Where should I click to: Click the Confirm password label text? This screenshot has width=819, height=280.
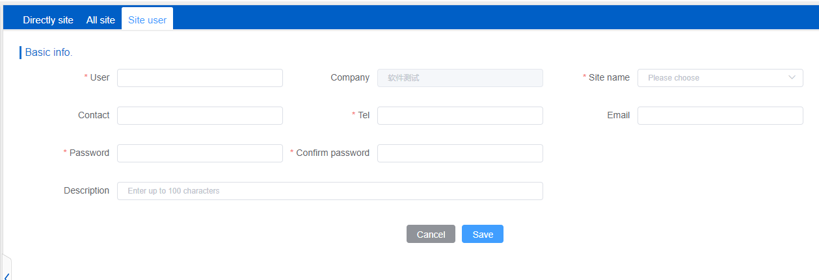332,153
